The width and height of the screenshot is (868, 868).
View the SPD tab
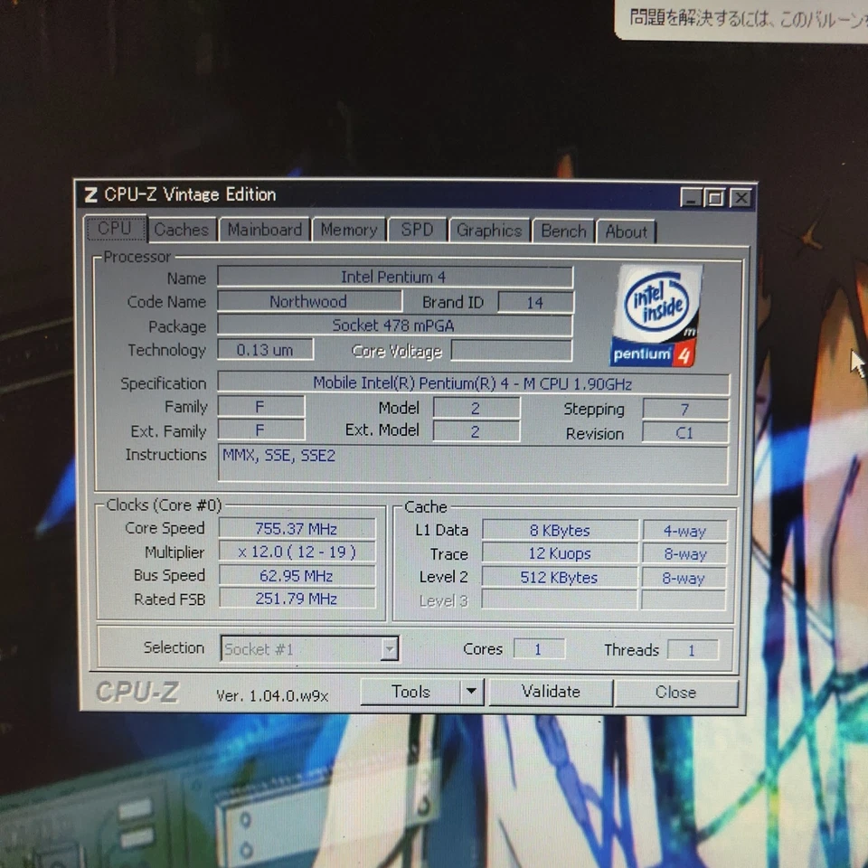[x=417, y=231]
